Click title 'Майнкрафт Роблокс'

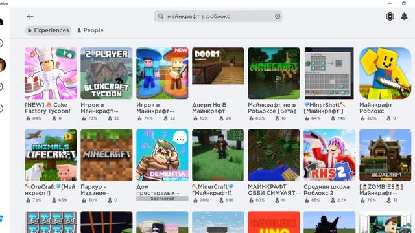click(376, 108)
